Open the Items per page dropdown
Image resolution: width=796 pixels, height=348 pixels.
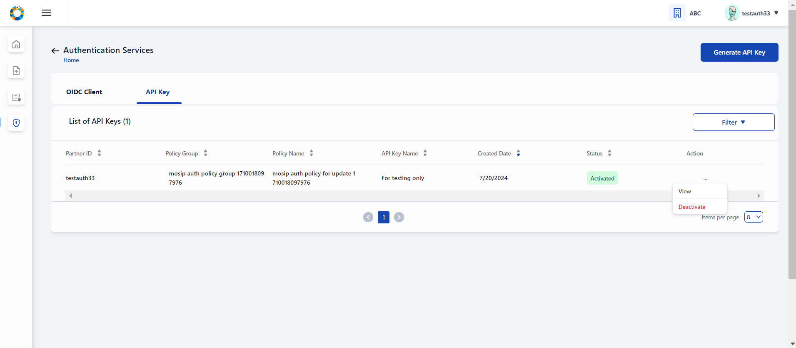click(x=754, y=217)
